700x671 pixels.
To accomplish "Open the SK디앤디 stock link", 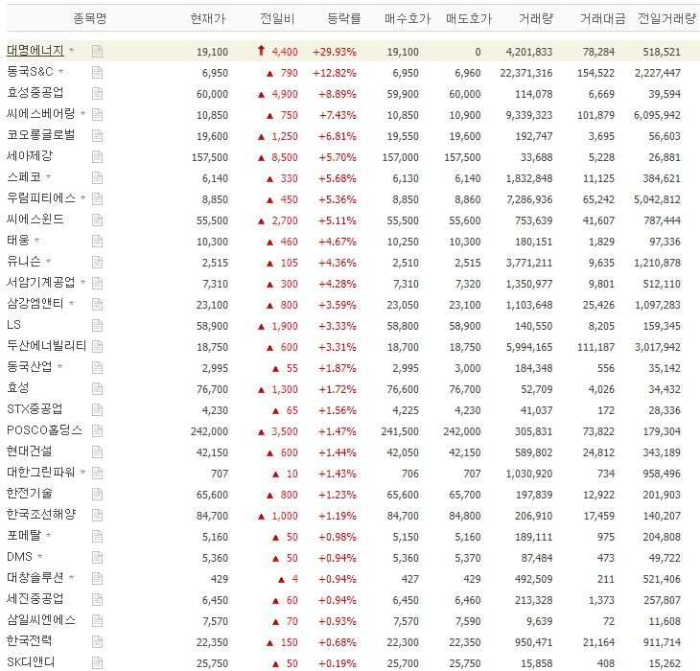I will click(31, 662).
